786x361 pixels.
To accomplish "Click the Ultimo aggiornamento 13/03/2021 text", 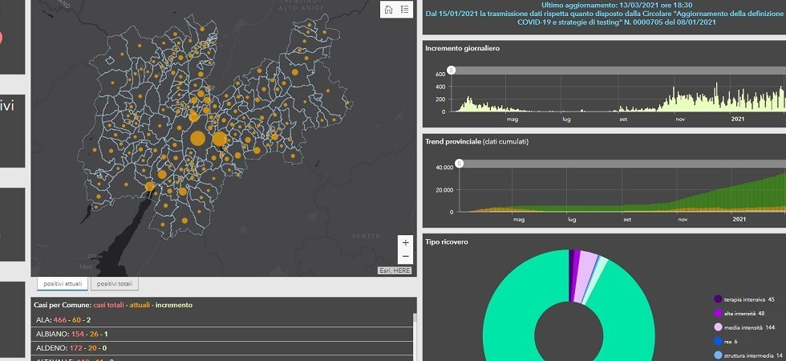I will (x=617, y=5).
